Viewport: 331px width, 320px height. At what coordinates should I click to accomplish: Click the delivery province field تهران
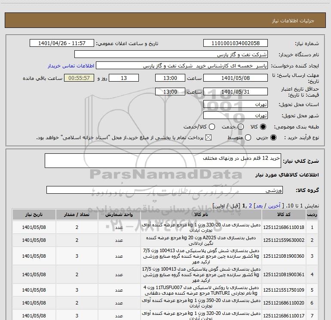tap(236, 104)
